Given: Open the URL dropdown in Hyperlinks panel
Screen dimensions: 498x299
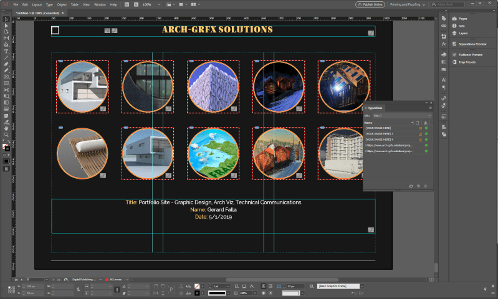Looking at the screenshot, I should point(429,116).
